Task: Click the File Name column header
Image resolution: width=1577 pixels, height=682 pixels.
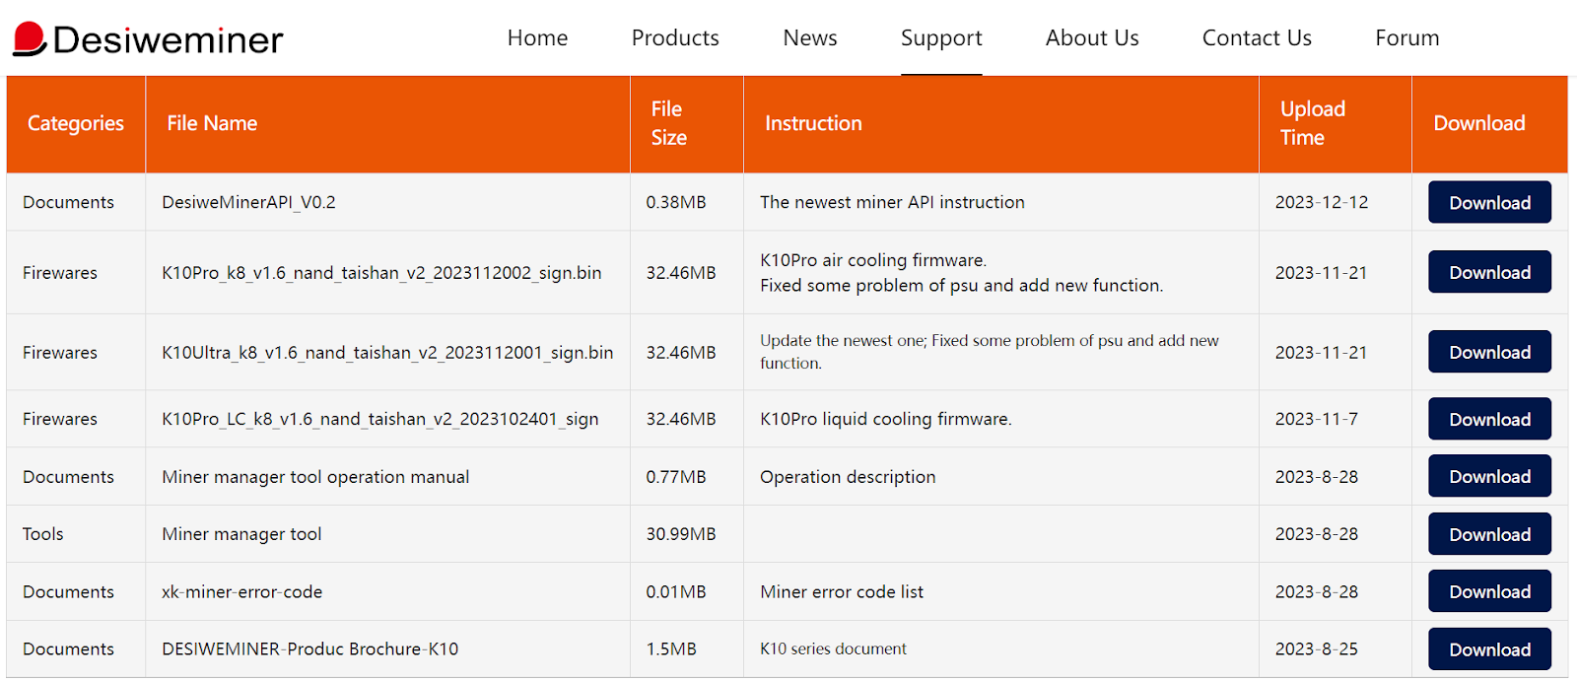Action: (x=212, y=123)
